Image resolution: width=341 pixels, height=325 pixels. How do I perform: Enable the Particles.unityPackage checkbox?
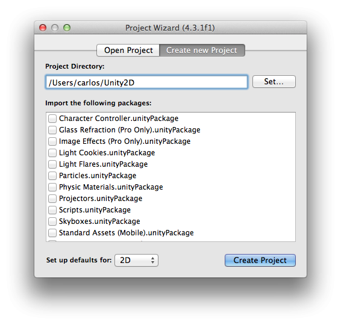pos(52,176)
